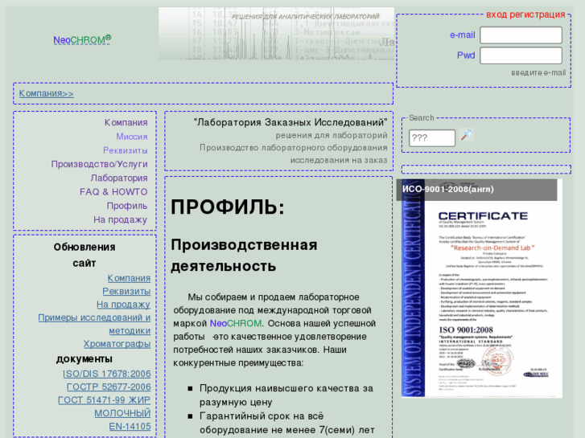Focus the Pwd password field
The image size is (585, 438).
point(521,55)
